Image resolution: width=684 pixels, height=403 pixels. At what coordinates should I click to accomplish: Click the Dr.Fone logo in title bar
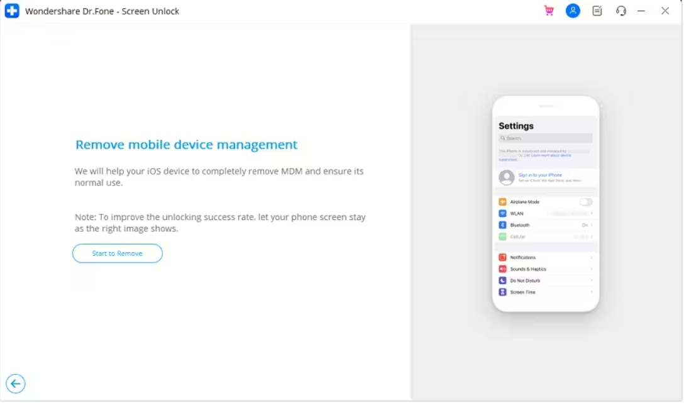(12, 11)
